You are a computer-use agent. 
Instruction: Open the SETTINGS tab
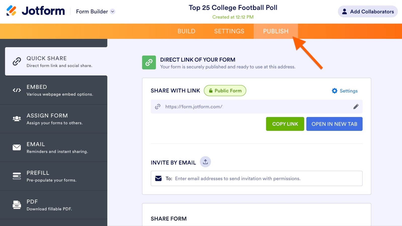(x=229, y=31)
